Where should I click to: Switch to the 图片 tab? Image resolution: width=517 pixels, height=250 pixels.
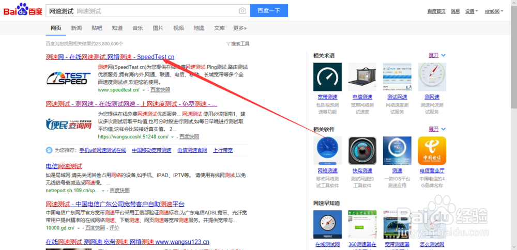(158, 28)
